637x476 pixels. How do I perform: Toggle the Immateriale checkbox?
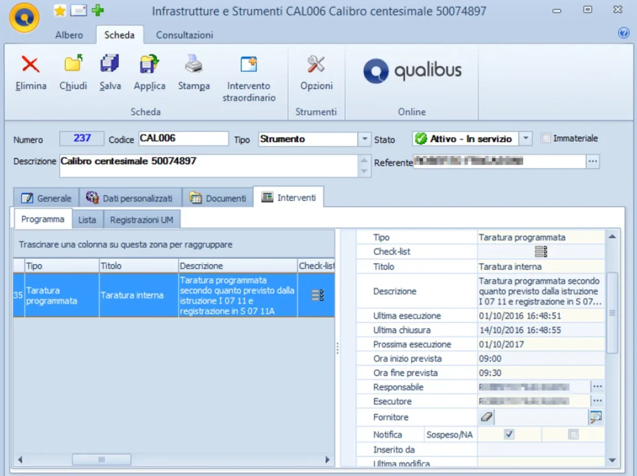pos(546,138)
